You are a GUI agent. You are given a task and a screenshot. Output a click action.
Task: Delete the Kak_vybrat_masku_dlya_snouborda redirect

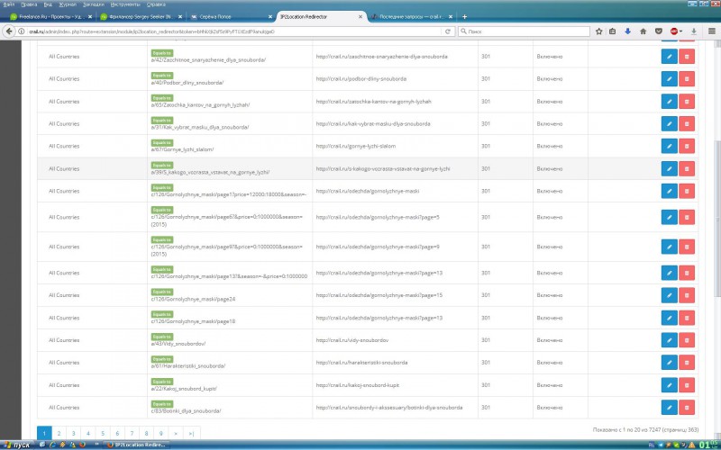687,124
